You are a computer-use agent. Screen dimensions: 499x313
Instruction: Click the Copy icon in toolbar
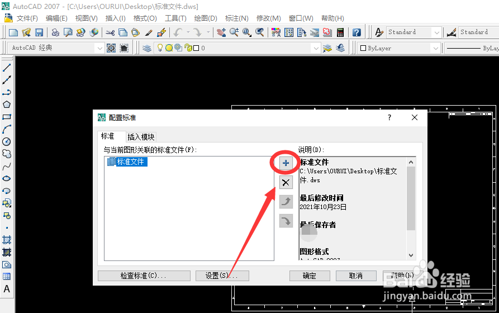click(123, 32)
